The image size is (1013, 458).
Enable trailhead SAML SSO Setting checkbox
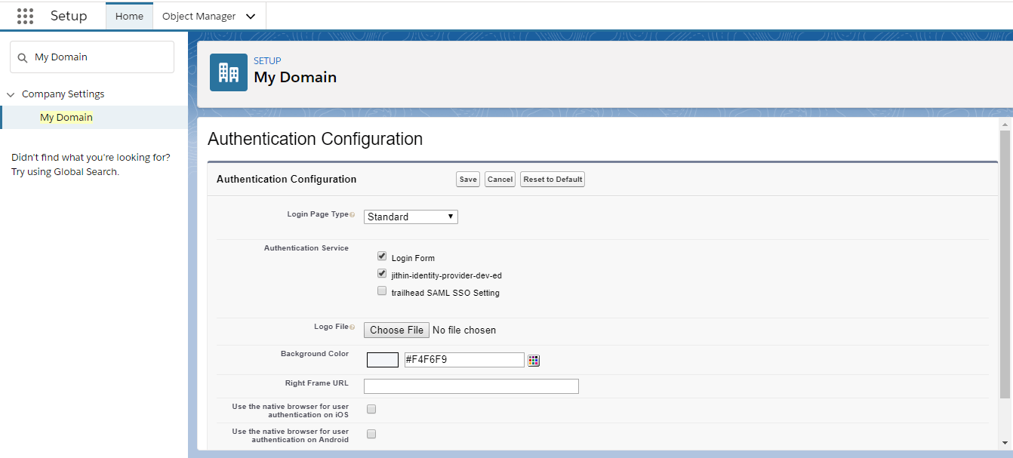(x=382, y=291)
